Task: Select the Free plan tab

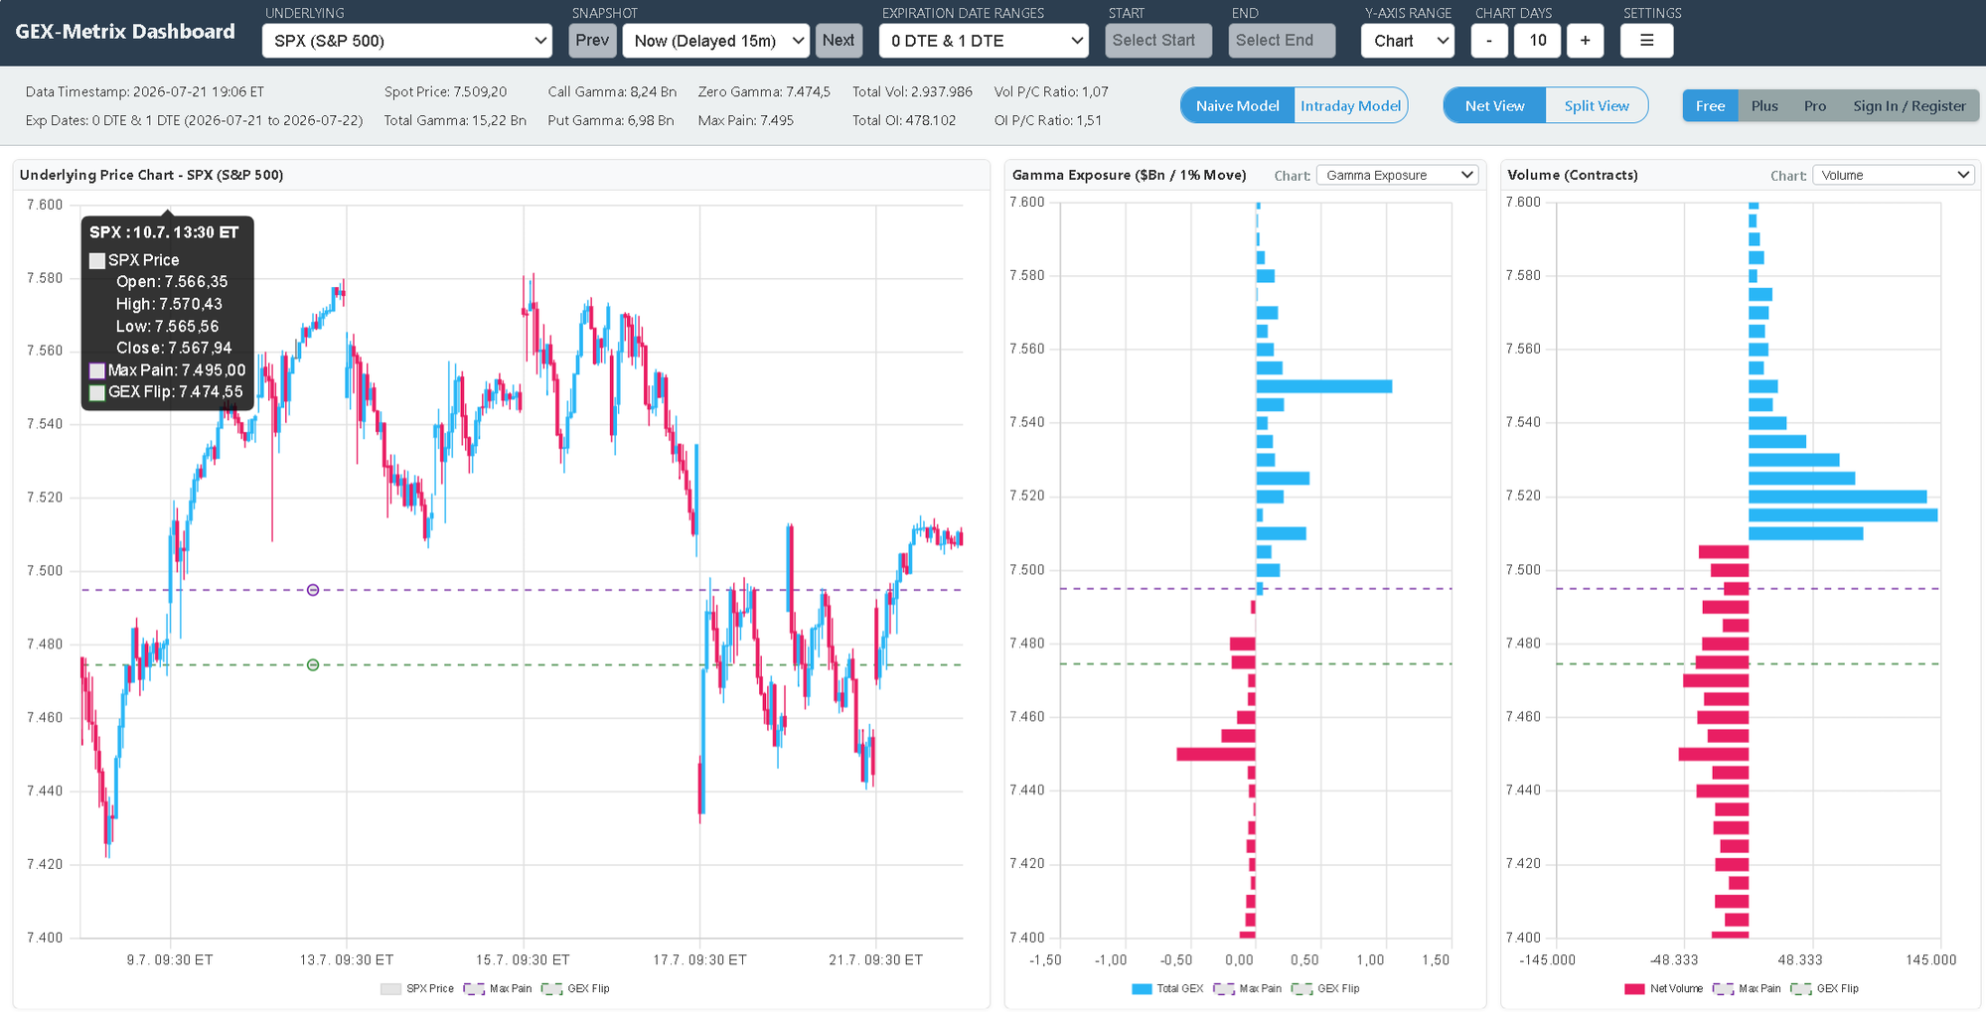Action: click(1710, 105)
